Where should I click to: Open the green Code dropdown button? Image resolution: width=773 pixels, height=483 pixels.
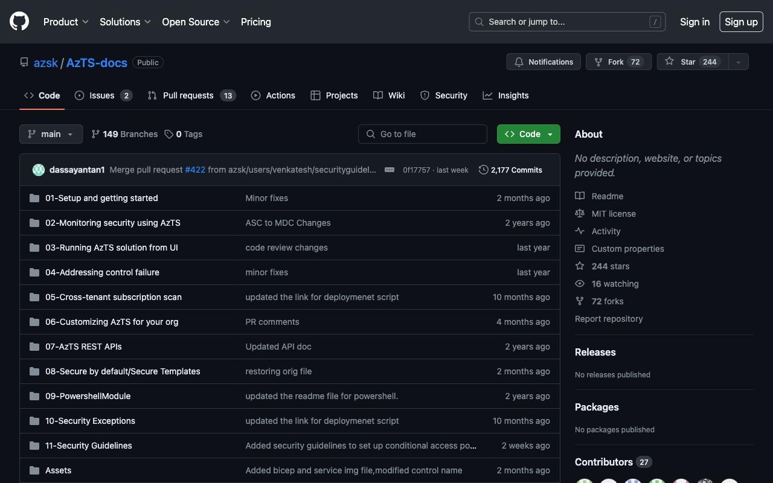point(528,134)
